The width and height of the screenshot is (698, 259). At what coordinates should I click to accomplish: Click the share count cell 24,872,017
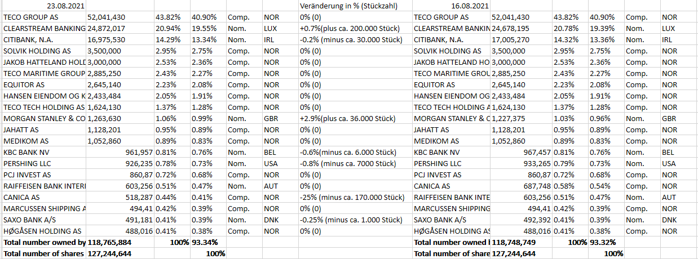[106, 29]
